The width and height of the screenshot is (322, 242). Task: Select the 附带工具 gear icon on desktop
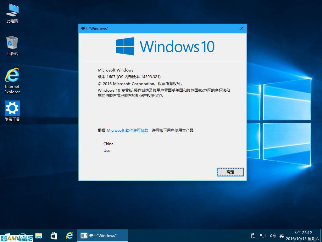(12, 111)
